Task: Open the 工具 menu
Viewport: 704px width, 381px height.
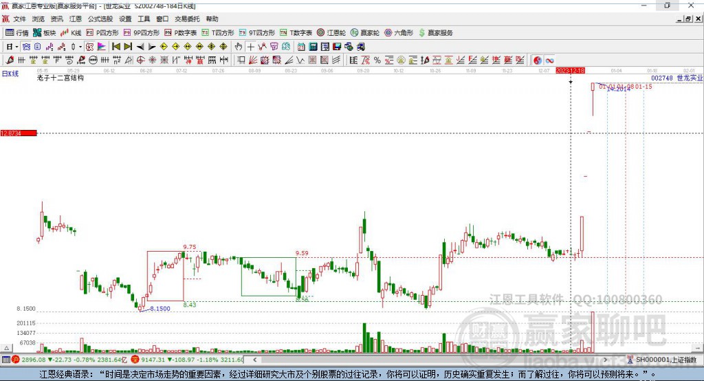Action: (x=144, y=19)
